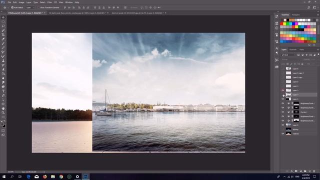Select the Move tool in the toolbox
The height and width of the screenshot is (180, 320).
pos(3,17)
